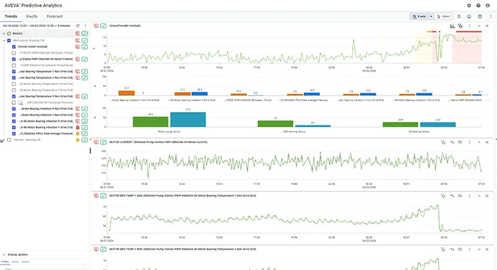Open more options on MOTOR CURRENT panel
The width and height of the screenshot is (497, 270).
click(x=470, y=142)
